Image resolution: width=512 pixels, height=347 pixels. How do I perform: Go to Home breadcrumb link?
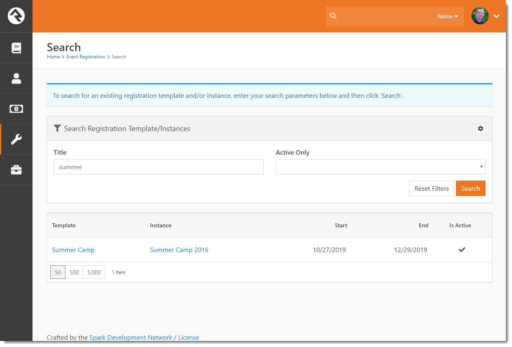(x=53, y=57)
